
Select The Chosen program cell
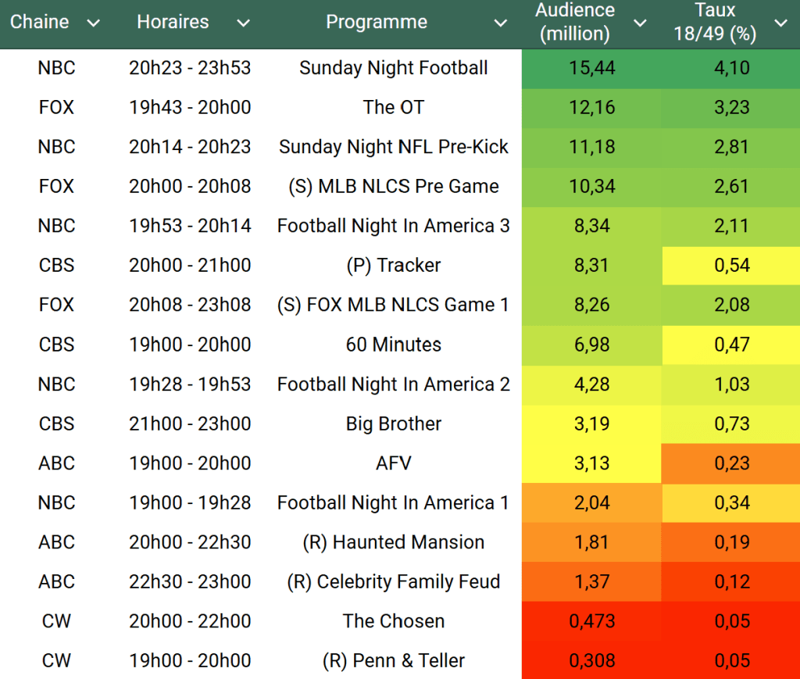coord(393,621)
